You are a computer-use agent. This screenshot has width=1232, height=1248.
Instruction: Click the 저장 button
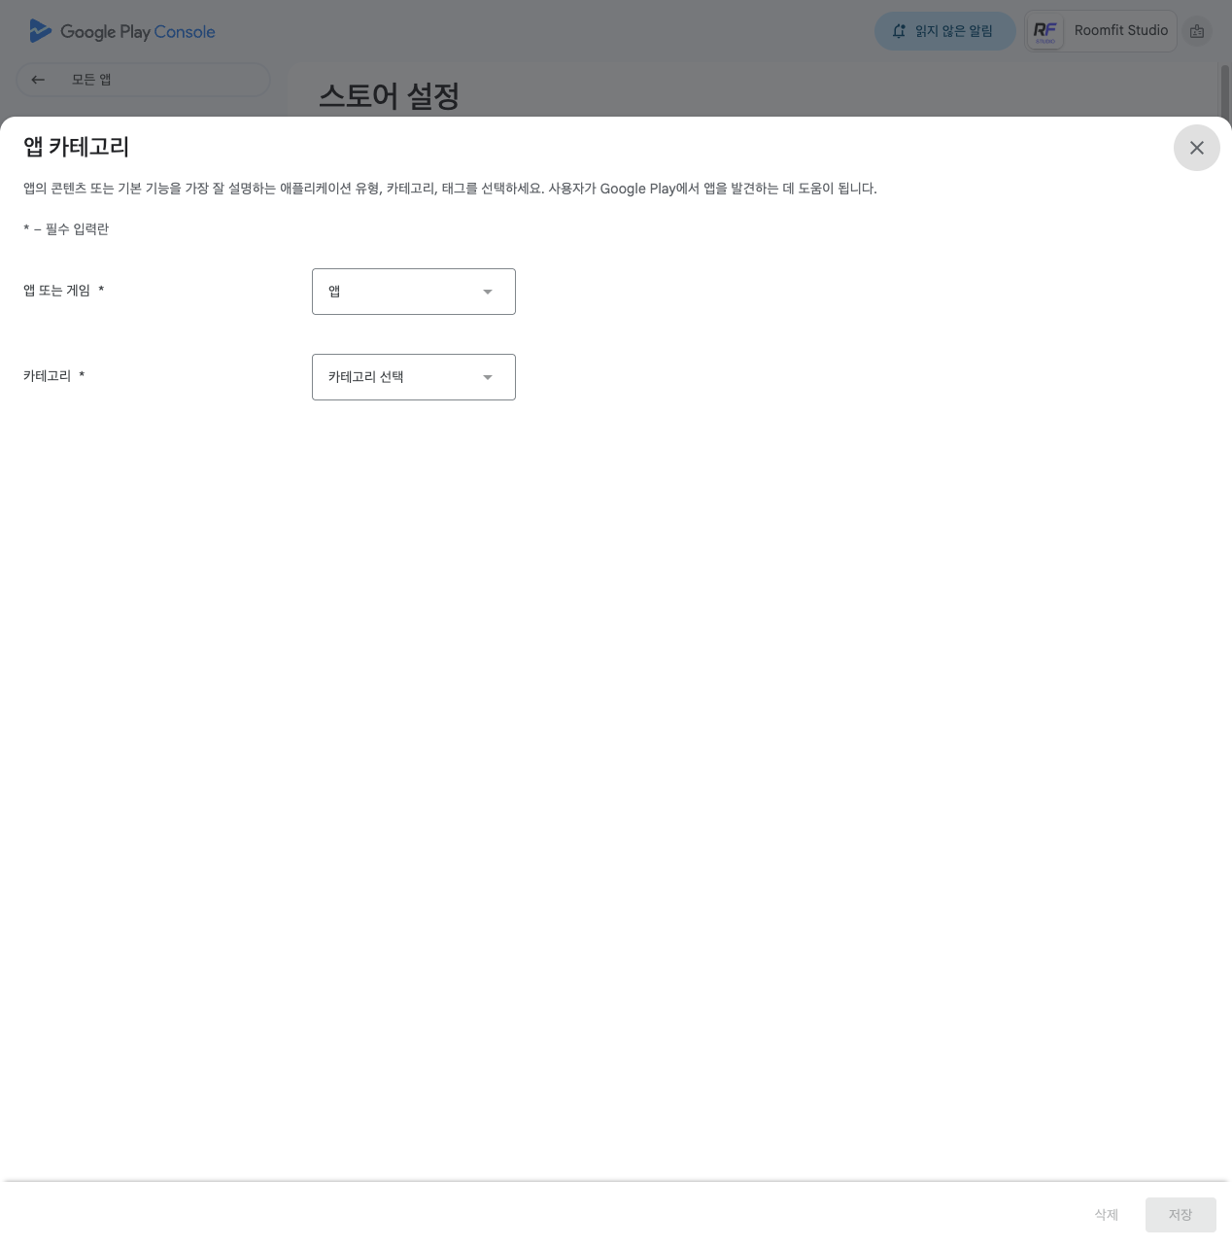pyautogui.click(x=1180, y=1215)
